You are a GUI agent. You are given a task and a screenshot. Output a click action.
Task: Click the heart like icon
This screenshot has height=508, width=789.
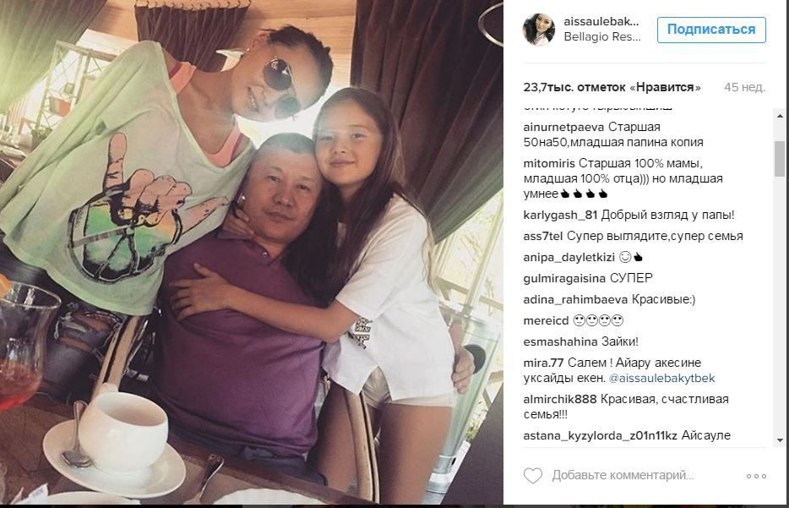[x=533, y=475]
